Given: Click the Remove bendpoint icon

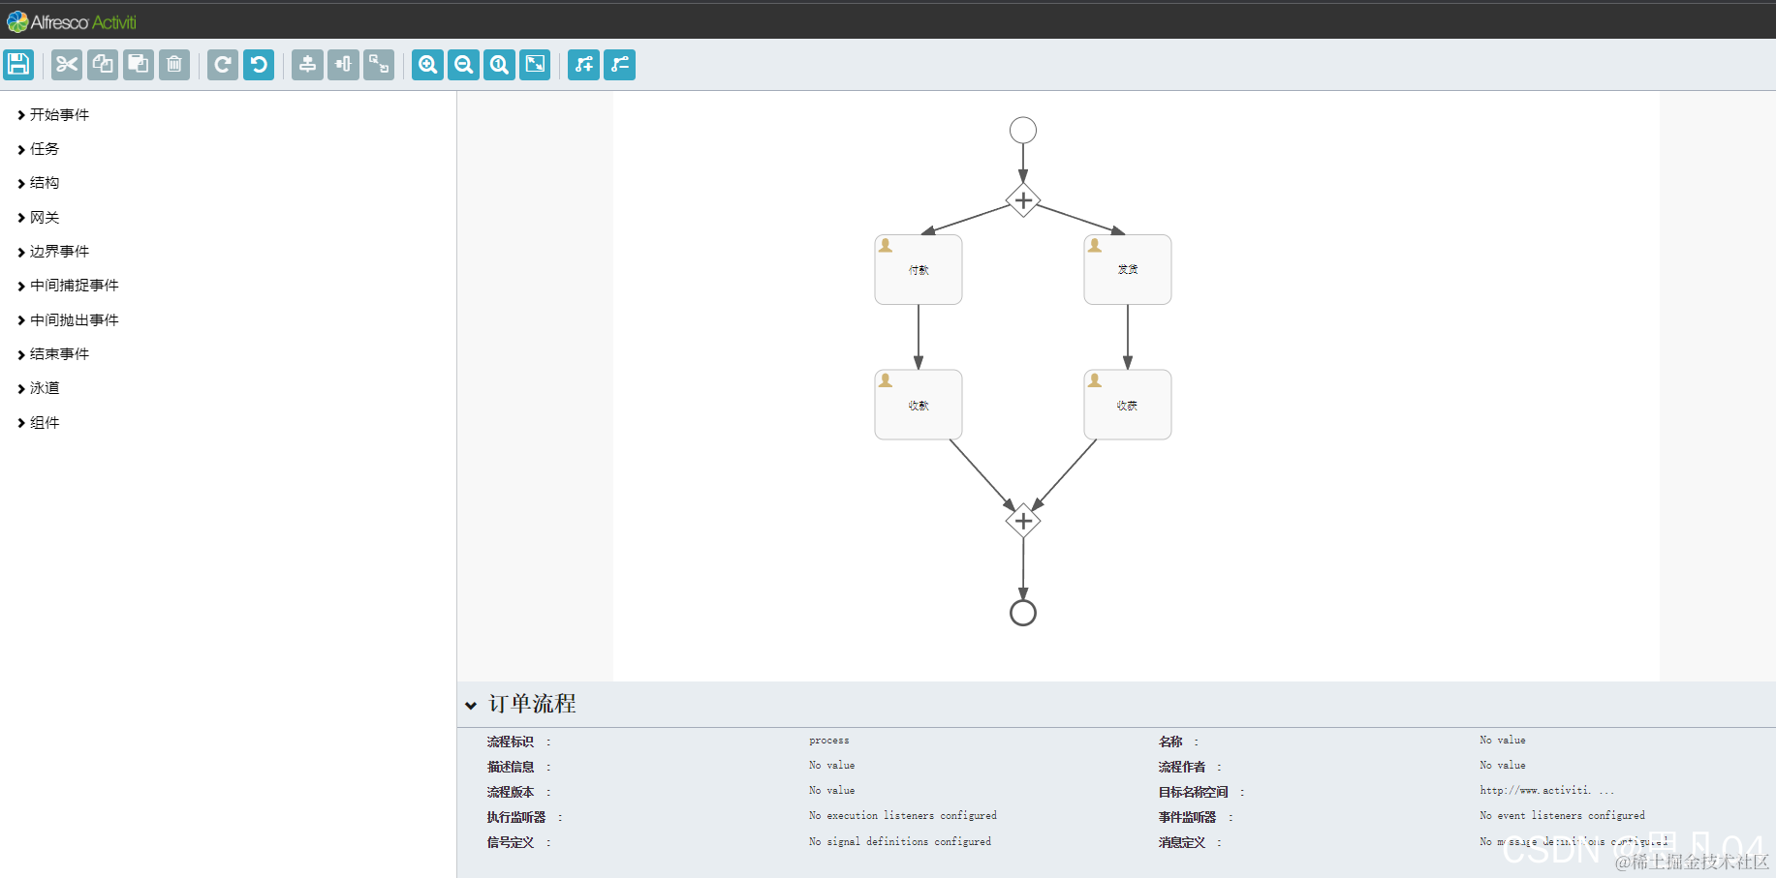Looking at the screenshot, I should [619, 65].
